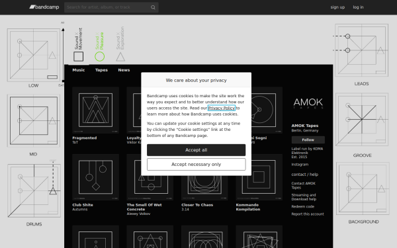397x248 pixels.
Task: Click the AMOK Tapes logo
Action: click(308, 104)
